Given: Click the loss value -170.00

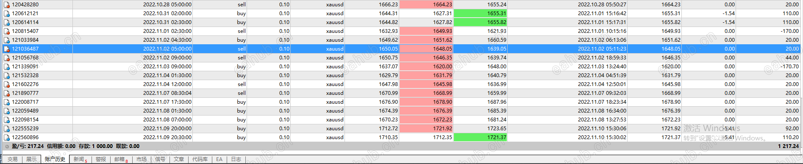Looking at the screenshot, I should pos(790,31).
